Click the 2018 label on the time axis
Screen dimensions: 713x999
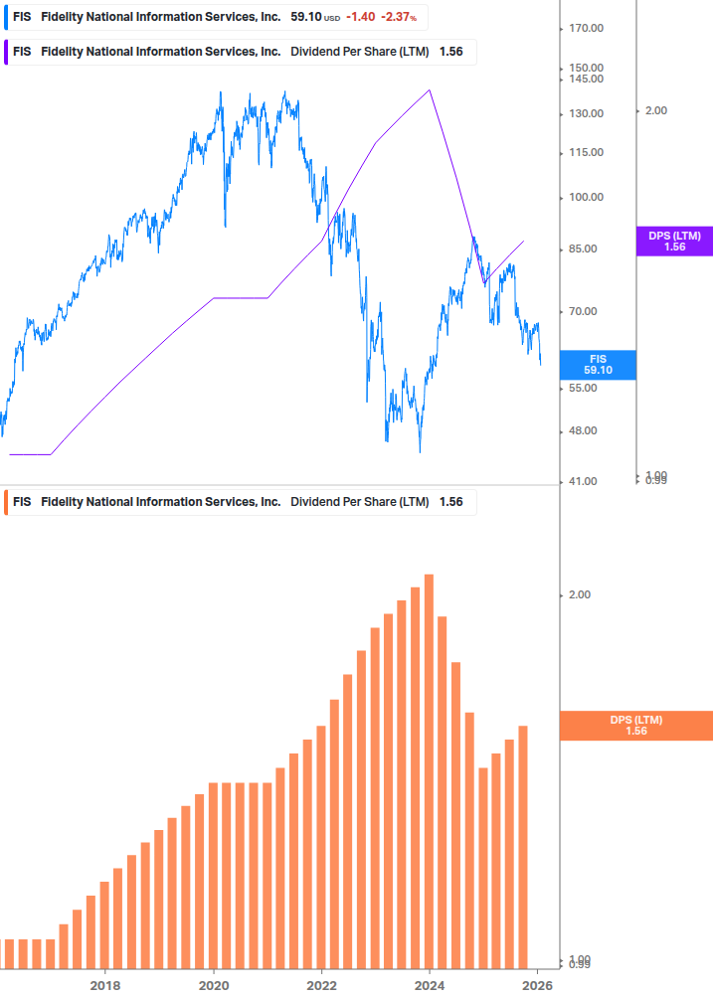[x=105, y=986]
